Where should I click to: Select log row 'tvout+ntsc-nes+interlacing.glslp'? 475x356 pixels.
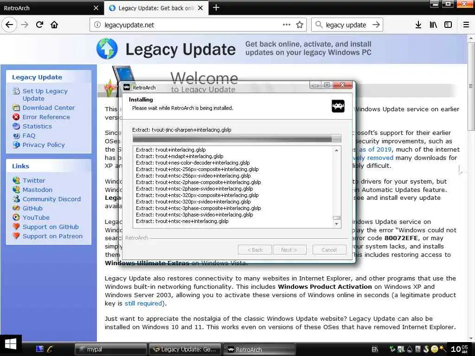tap(182, 221)
